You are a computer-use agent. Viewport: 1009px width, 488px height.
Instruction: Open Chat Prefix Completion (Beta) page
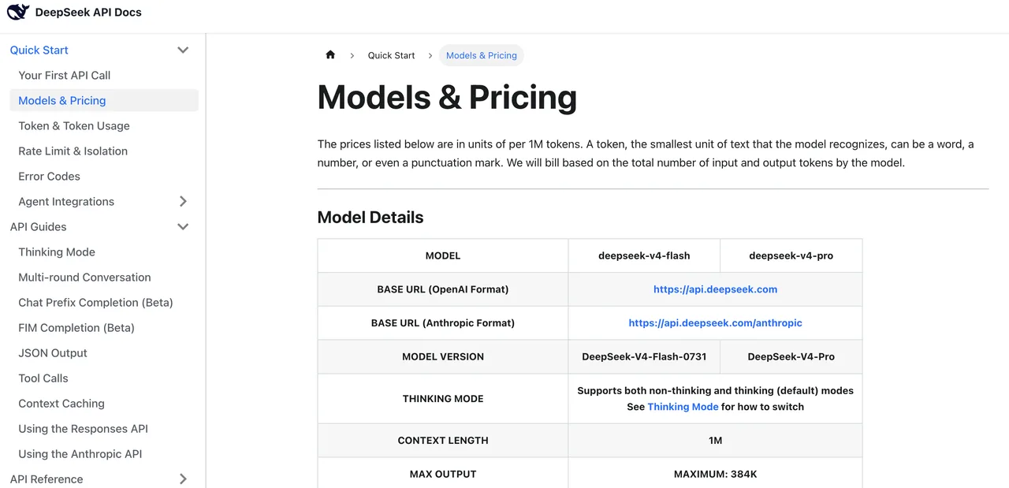[96, 303]
